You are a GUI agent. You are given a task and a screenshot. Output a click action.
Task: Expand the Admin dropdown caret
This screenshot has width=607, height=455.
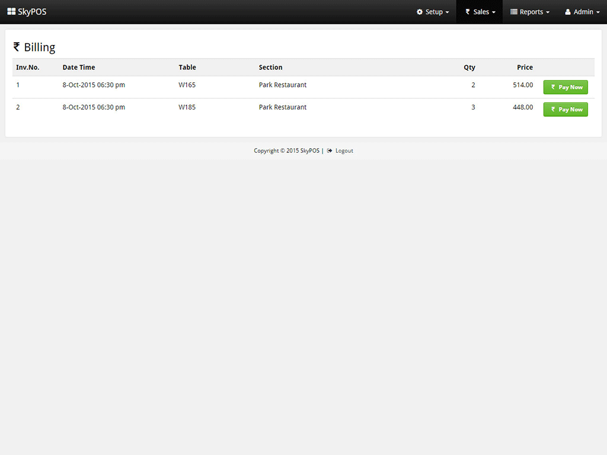pos(598,12)
